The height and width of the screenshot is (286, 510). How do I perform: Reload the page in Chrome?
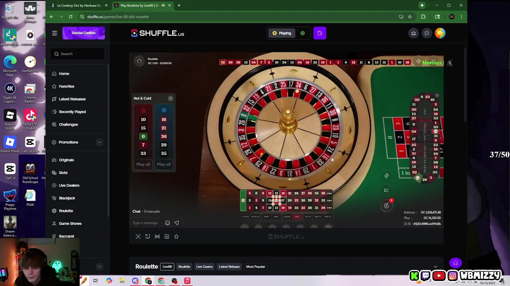coord(71,17)
